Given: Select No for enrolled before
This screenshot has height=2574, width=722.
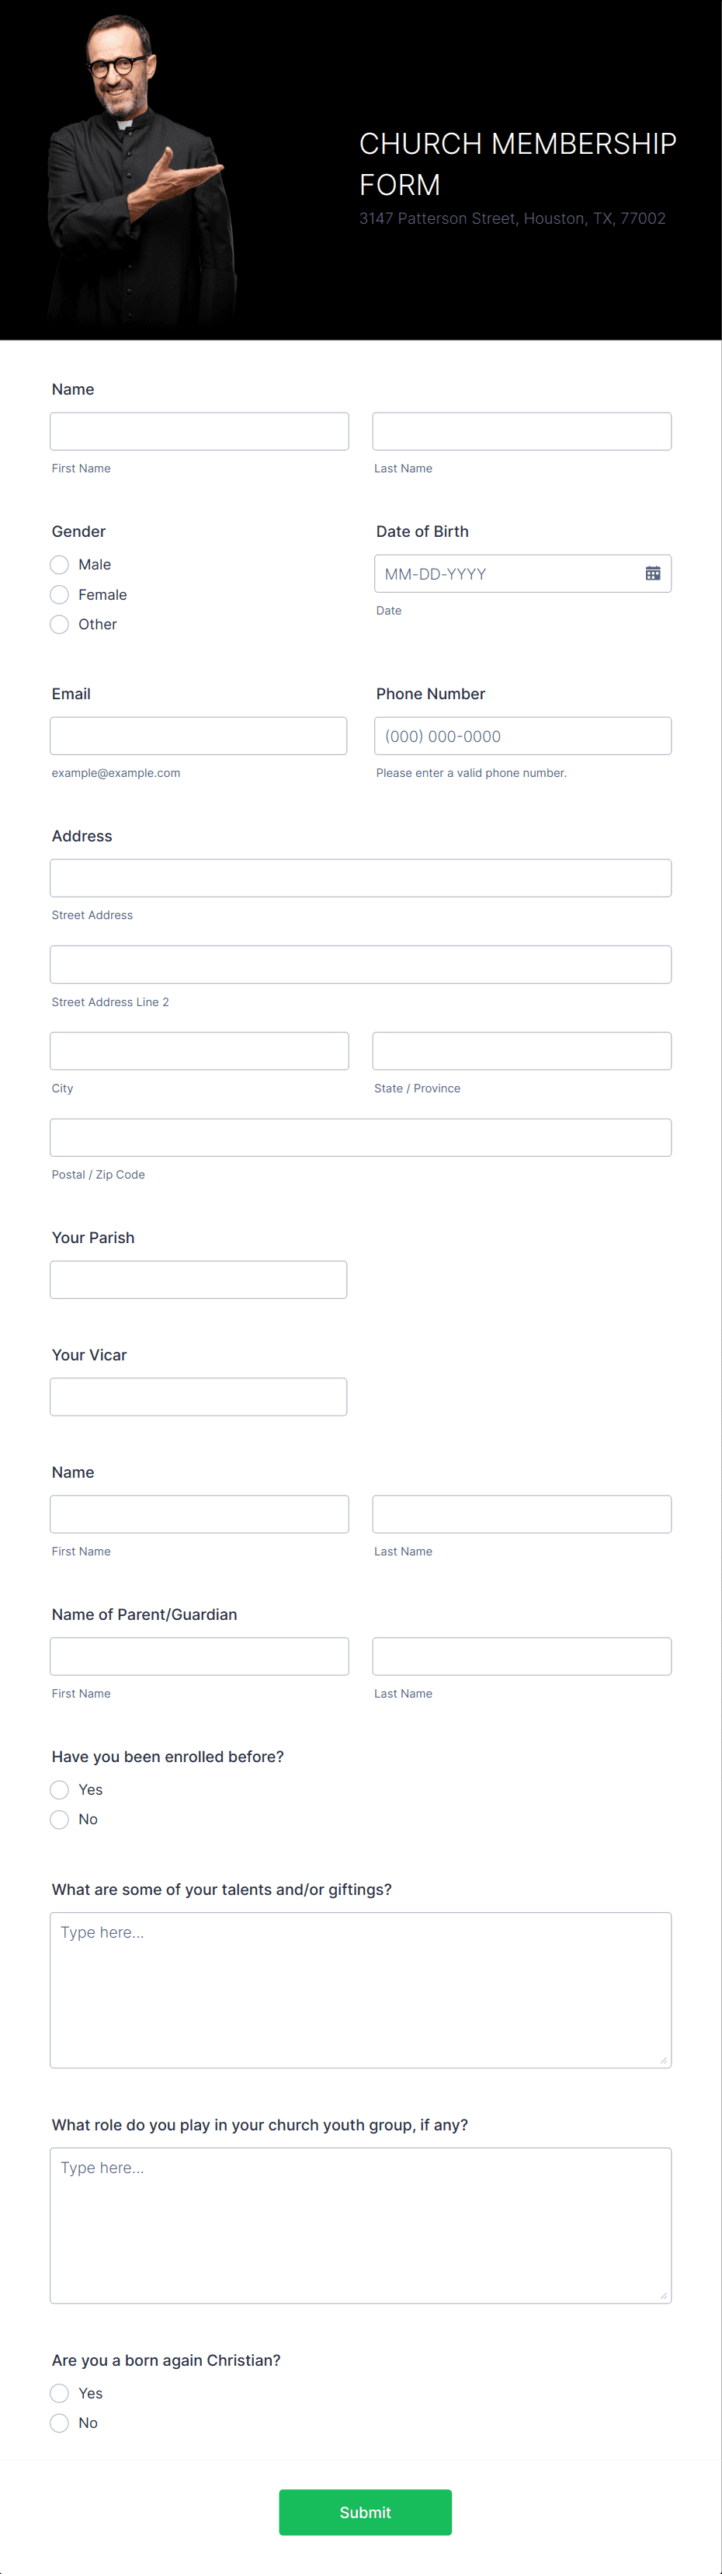Looking at the screenshot, I should (x=60, y=1820).
